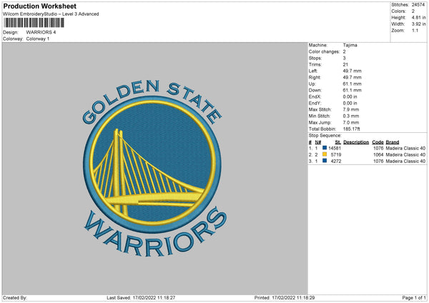This screenshot has height=303, width=429.
Task: Click the 'Production Worksheet' title
Action: (x=39, y=6)
